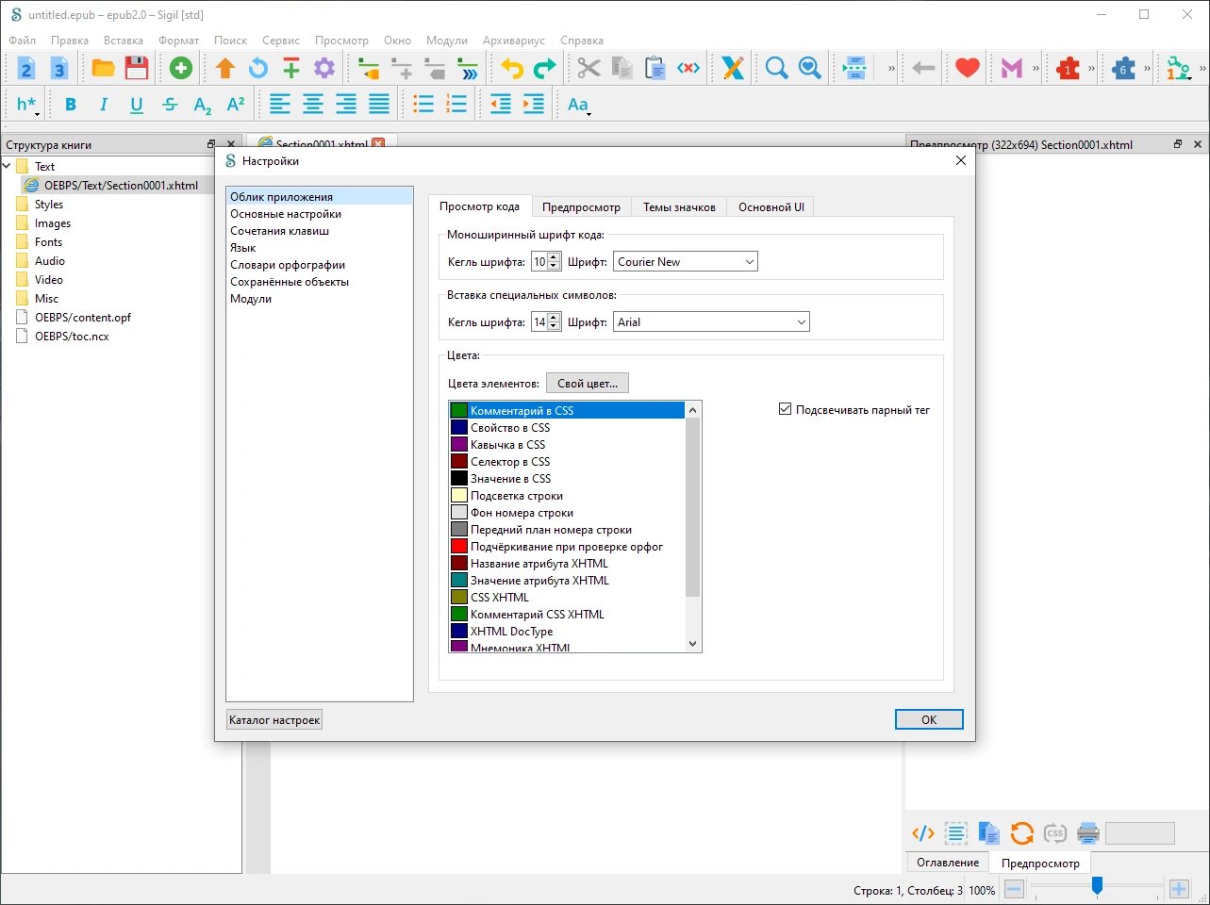
Task: Click the Underline formatting icon
Action: coord(137,105)
